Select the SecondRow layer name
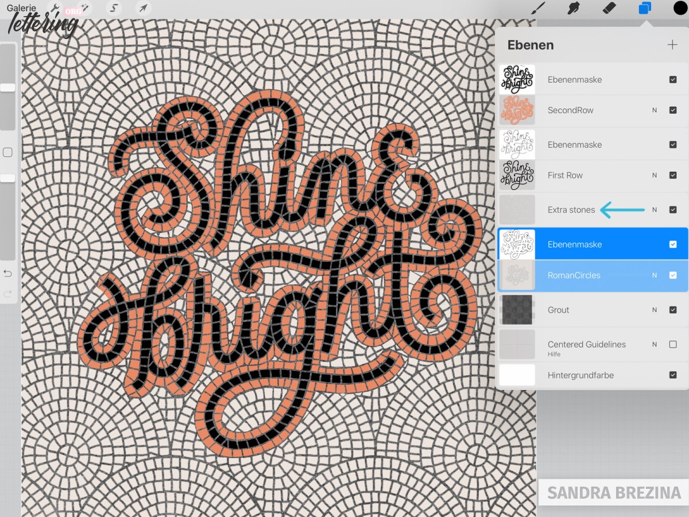Image resolution: width=689 pixels, height=517 pixels. pyautogui.click(x=571, y=110)
